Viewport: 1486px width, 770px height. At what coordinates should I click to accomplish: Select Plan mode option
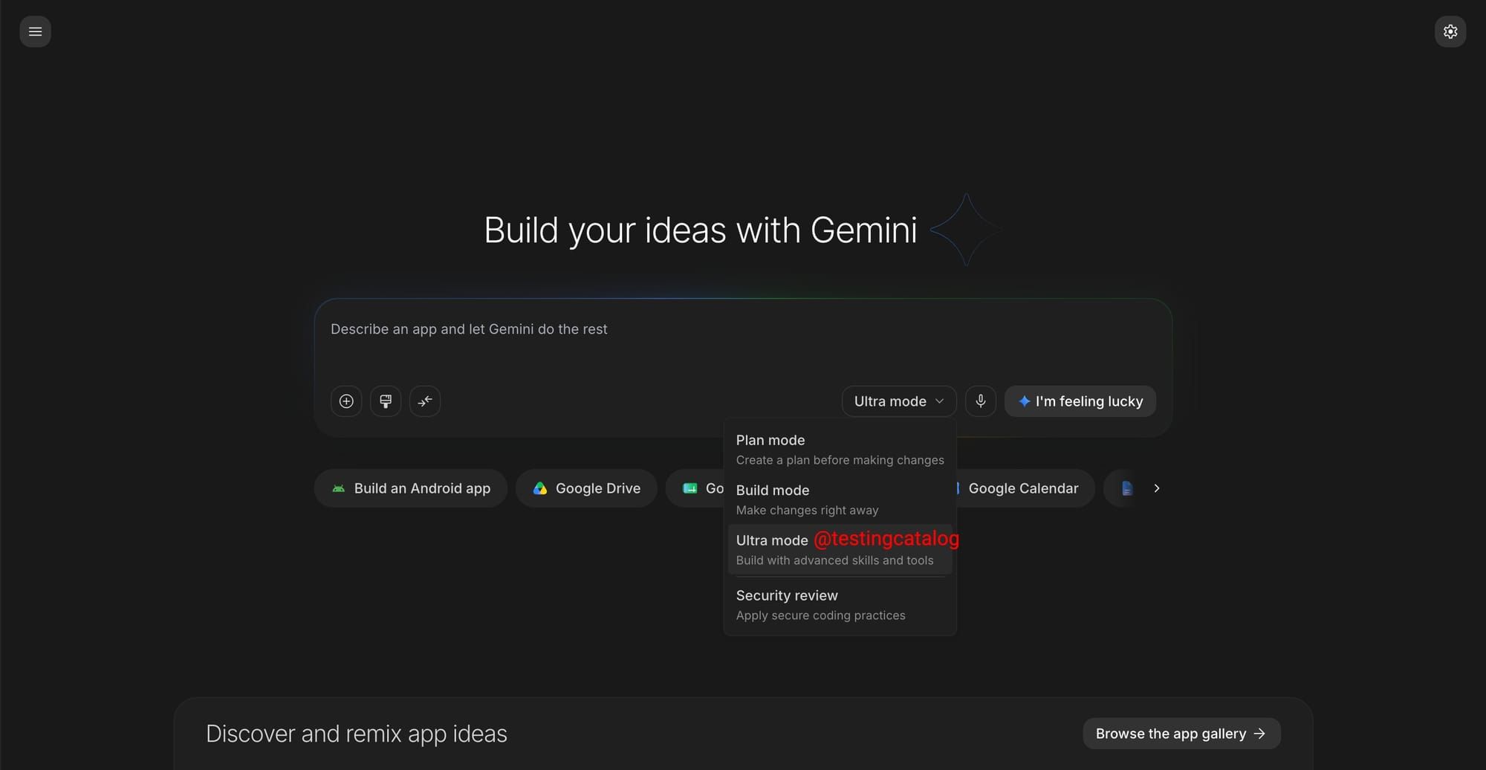(x=840, y=450)
